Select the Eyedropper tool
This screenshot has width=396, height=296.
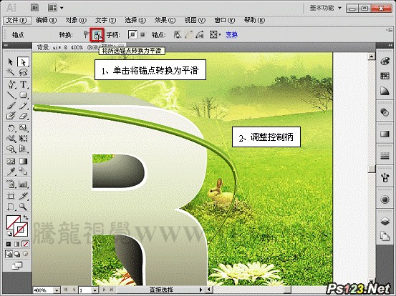coord(11,172)
